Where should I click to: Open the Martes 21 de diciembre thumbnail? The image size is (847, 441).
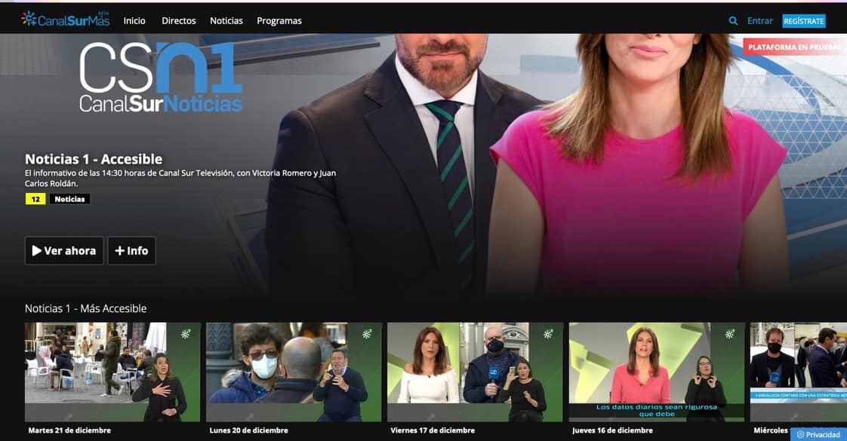(112, 372)
